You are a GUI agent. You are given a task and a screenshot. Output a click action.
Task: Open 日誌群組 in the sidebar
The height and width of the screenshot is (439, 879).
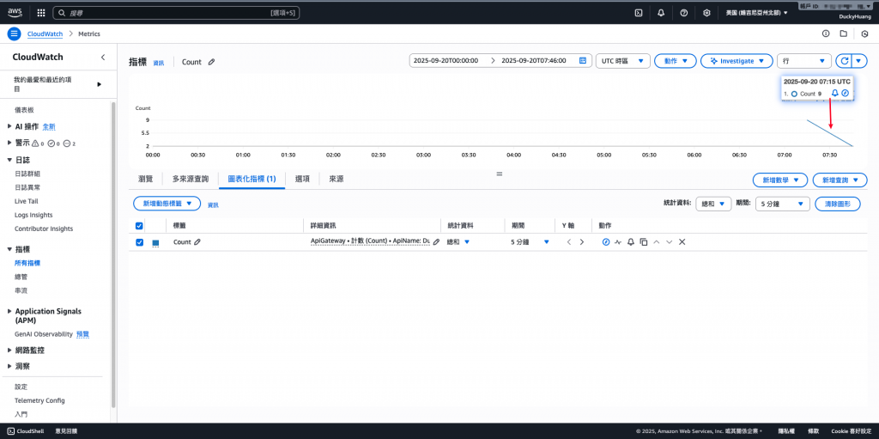(x=27, y=174)
